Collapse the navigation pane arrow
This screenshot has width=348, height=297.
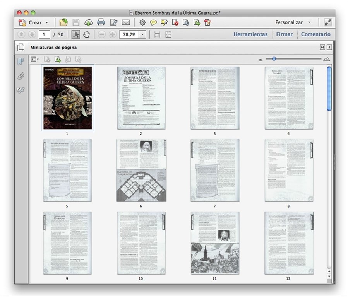pos(329,47)
